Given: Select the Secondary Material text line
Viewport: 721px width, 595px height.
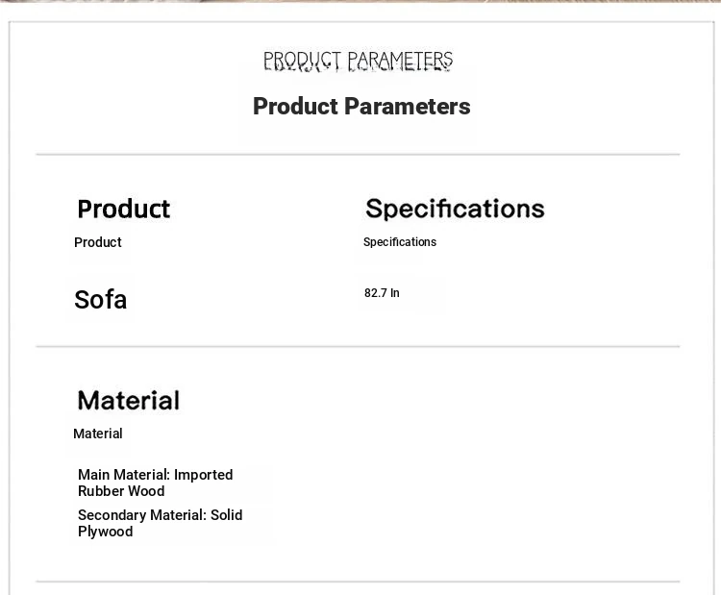Looking at the screenshot, I should point(160,523).
